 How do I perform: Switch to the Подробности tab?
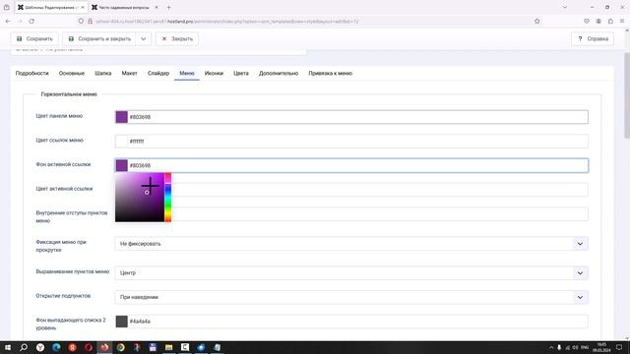(32, 74)
